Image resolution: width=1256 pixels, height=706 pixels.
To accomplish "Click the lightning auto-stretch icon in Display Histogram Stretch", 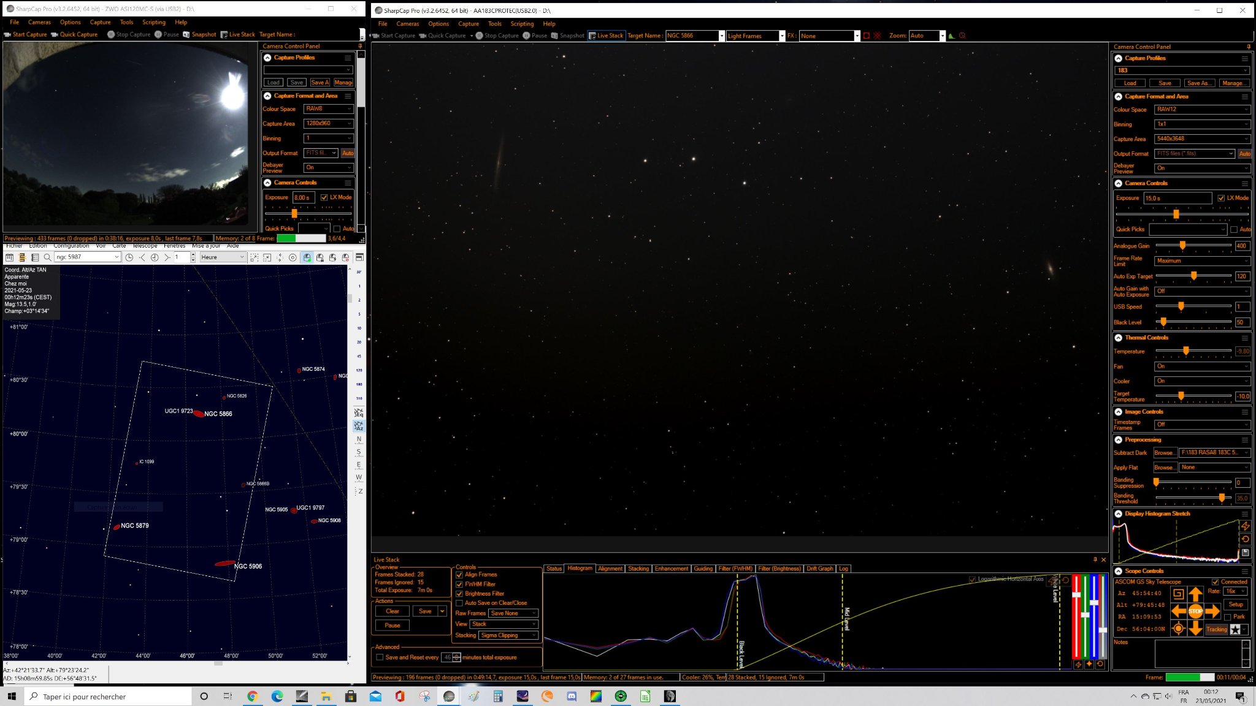I will coord(1246,526).
